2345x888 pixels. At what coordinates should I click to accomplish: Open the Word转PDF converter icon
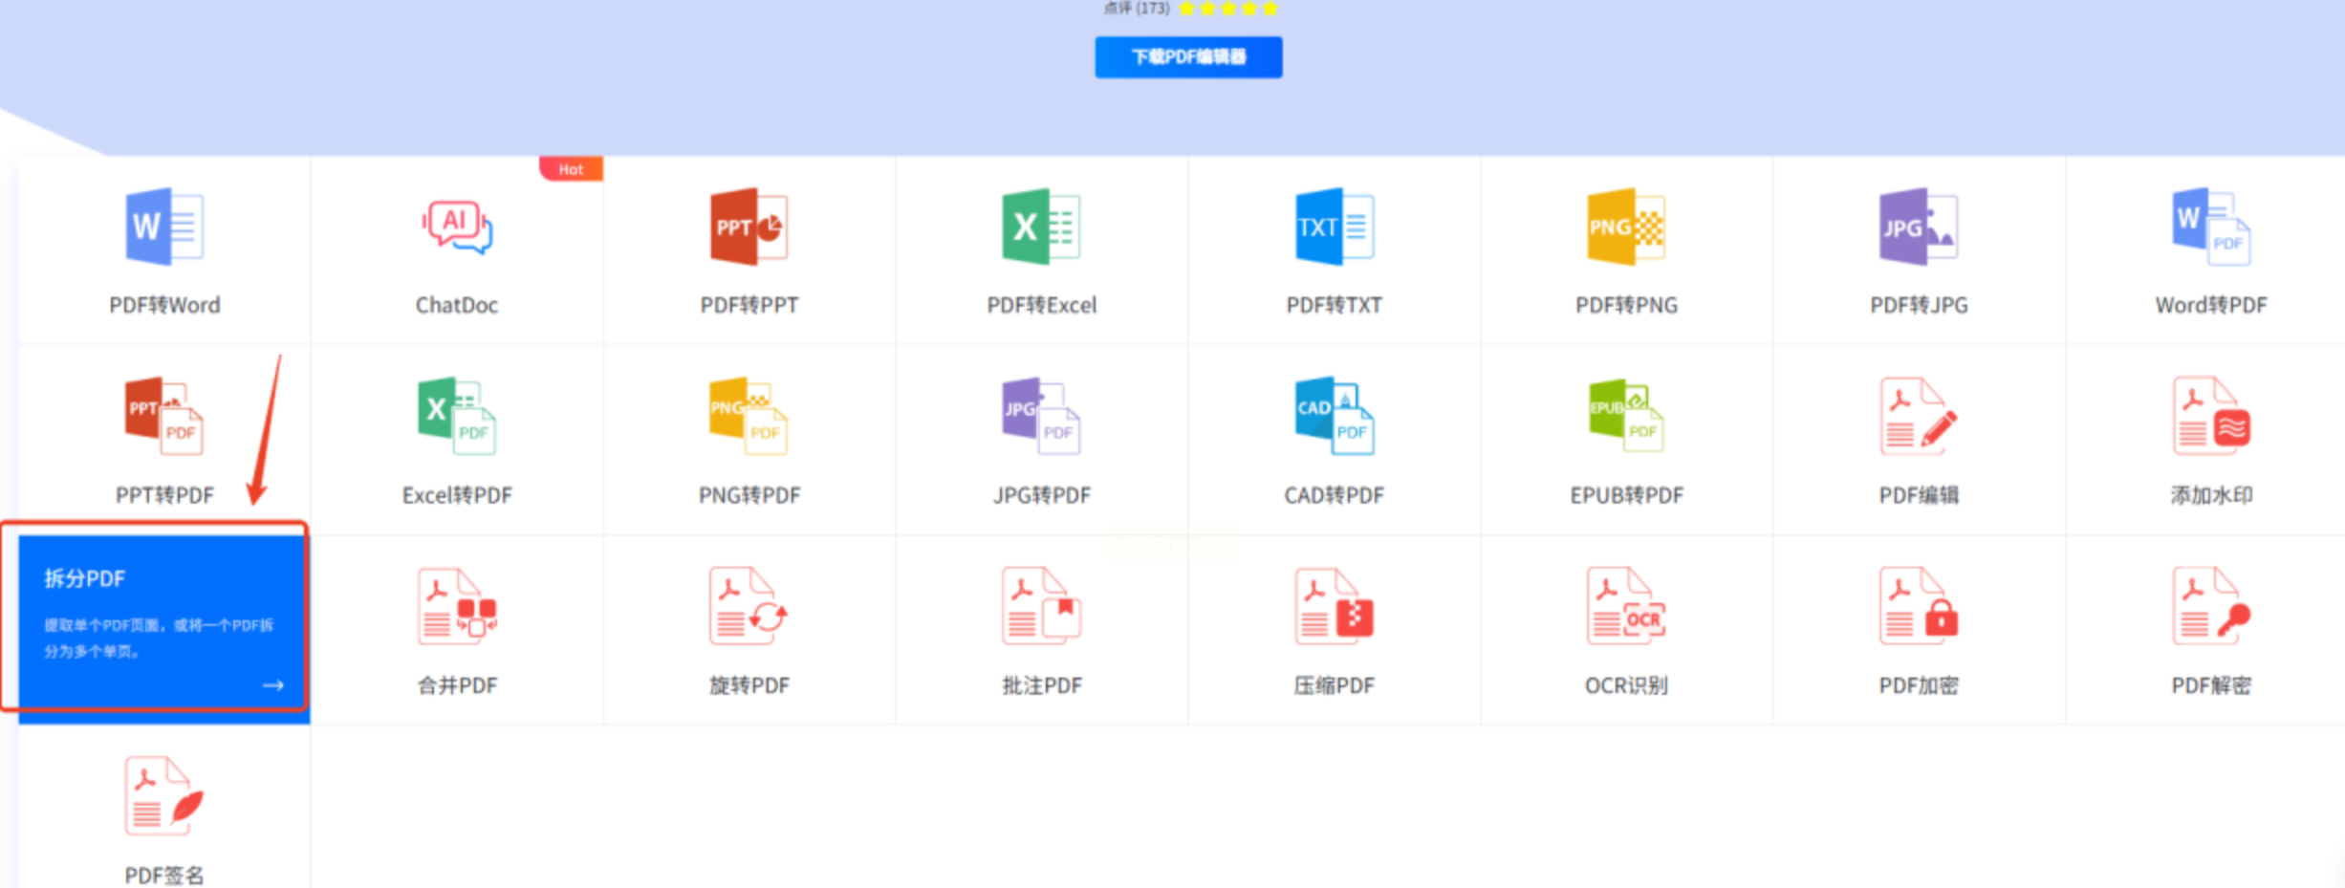tap(2211, 227)
